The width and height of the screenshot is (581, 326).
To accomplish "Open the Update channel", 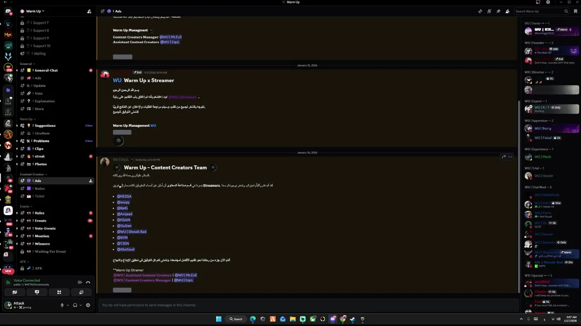I will (56, 86).
